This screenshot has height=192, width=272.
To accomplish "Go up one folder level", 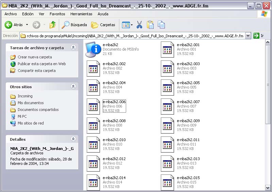I will 53,25.
